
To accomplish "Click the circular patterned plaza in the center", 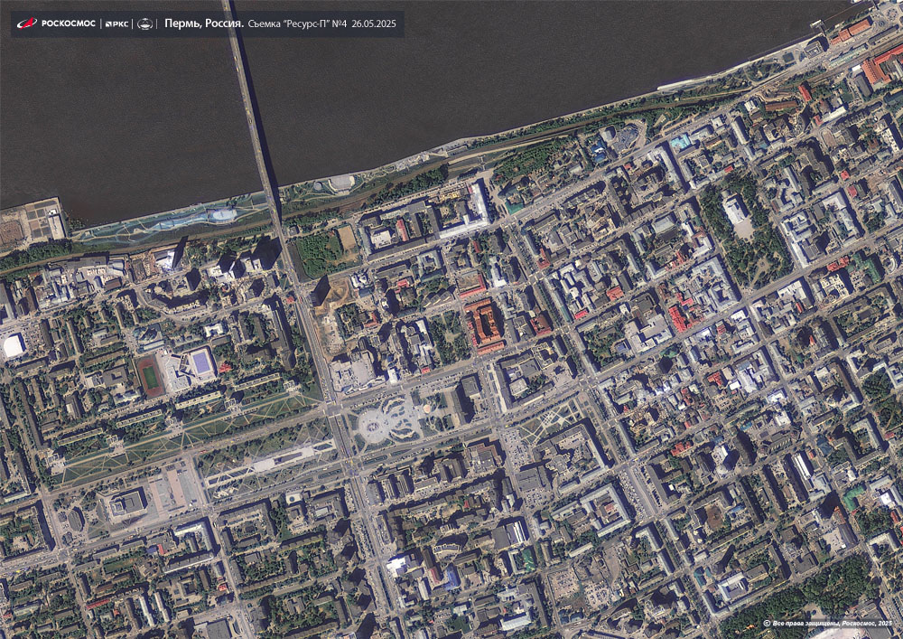I will coord(384,424).
